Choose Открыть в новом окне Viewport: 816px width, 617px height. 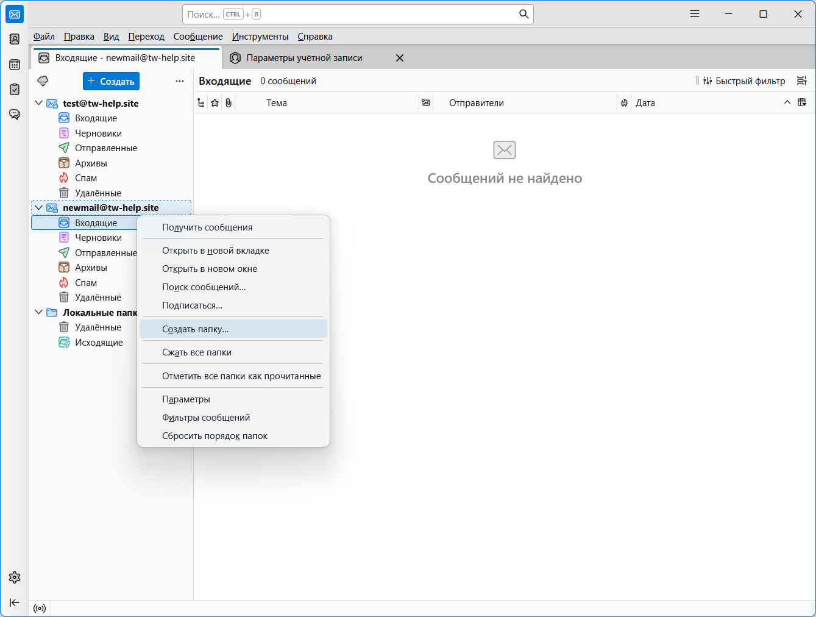click(233, 269)
